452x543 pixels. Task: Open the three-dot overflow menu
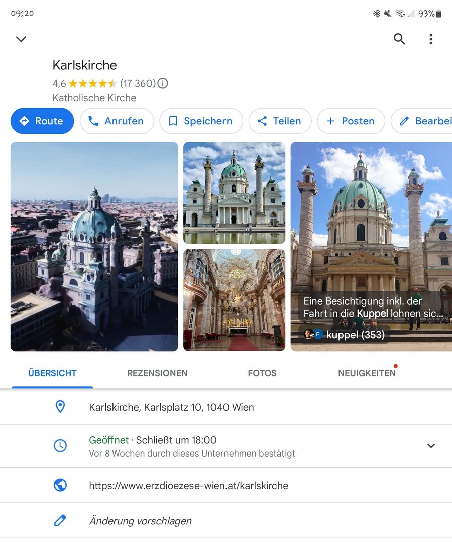point(431,39)
